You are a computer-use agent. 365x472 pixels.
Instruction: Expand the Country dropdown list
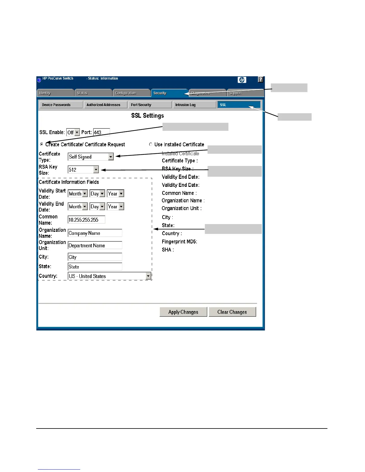109,276
